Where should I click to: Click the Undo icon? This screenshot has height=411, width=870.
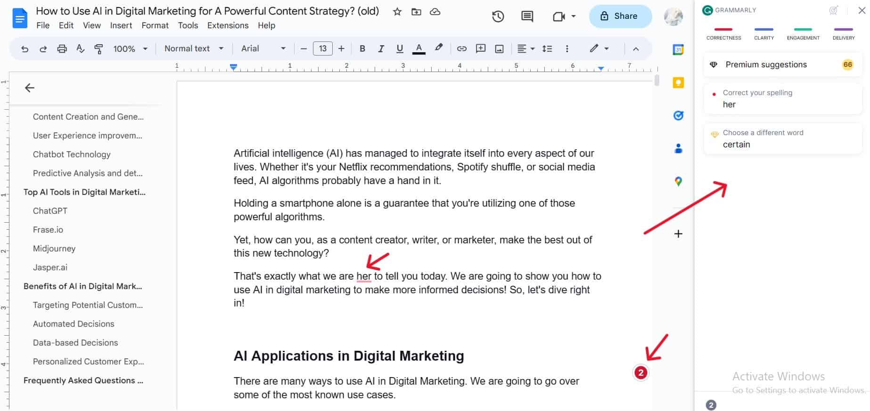point(25,48)
